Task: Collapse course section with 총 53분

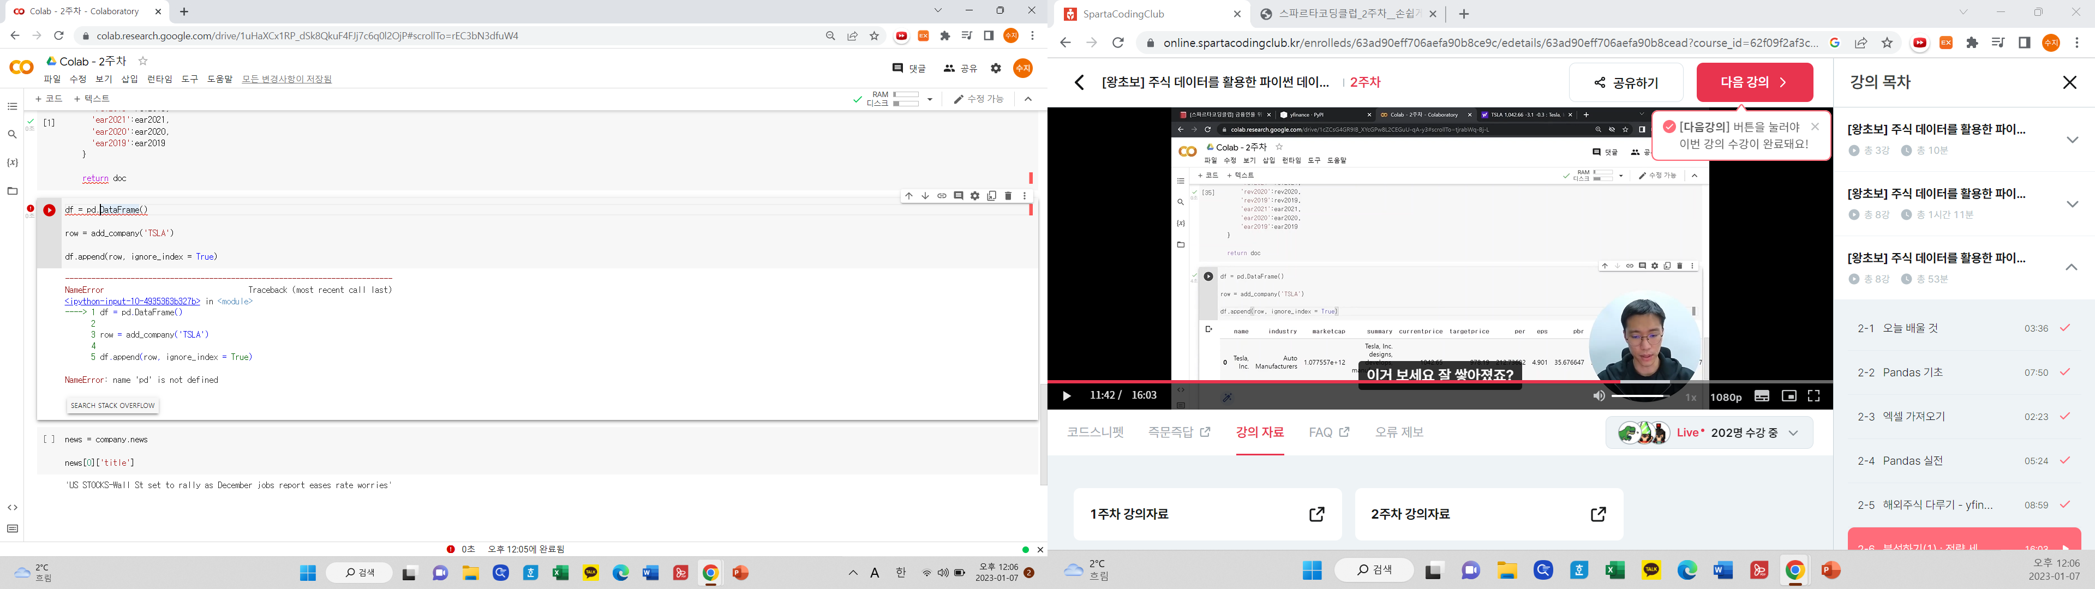Action: (2072, 268)
